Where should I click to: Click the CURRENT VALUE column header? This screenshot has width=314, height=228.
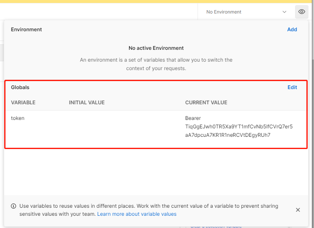click(206, 103)
